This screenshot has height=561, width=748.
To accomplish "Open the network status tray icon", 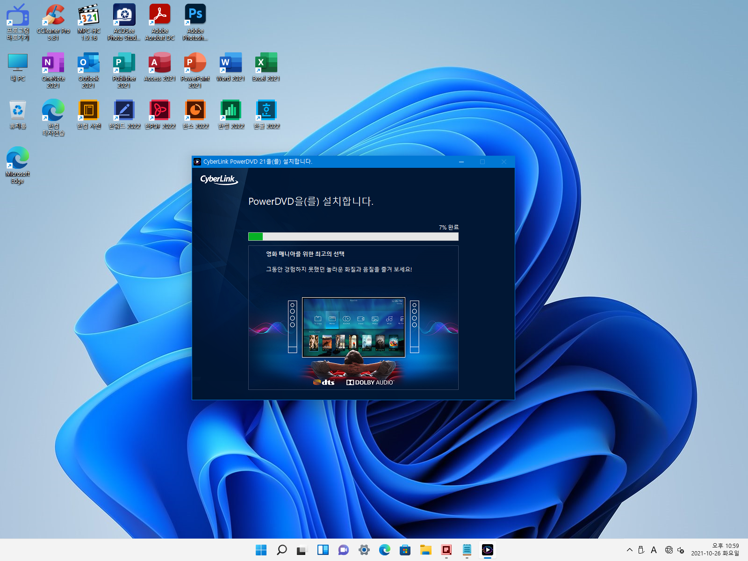I will (x=669, y=550).
